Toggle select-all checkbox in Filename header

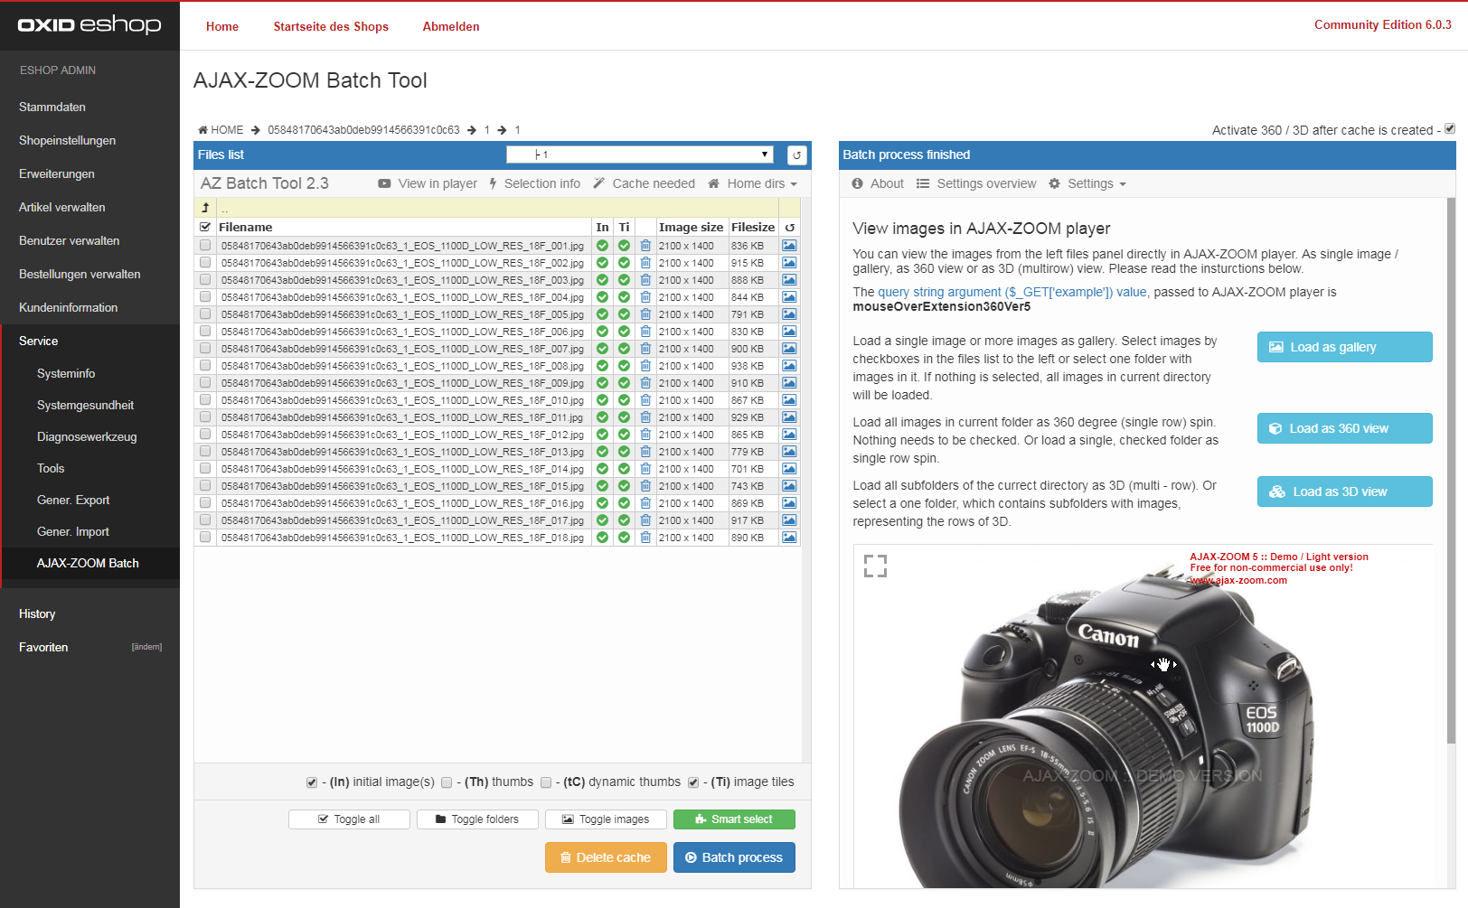pos(205,228)
